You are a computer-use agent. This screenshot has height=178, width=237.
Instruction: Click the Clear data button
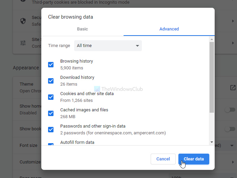[x=194, y=159]
